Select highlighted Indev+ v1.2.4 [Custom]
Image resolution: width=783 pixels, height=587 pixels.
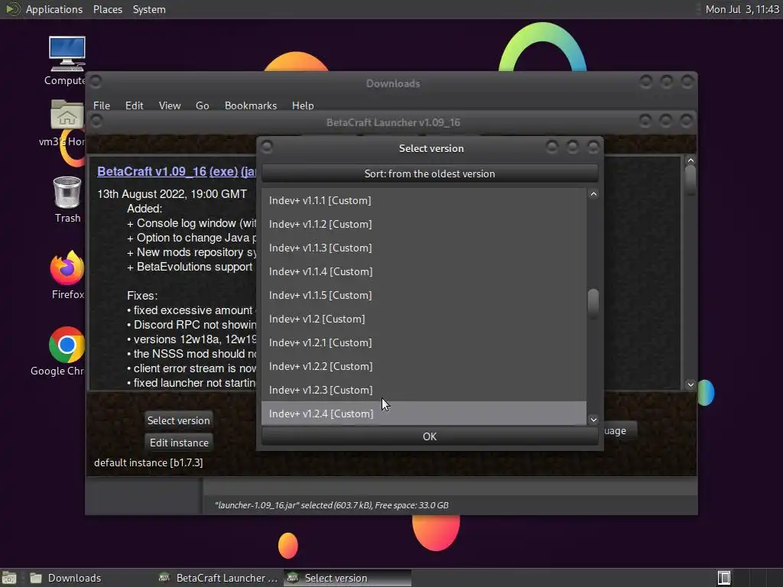click(x=424, y=413)
